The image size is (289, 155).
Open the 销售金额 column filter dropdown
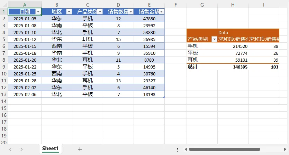(x=162, y=12)
